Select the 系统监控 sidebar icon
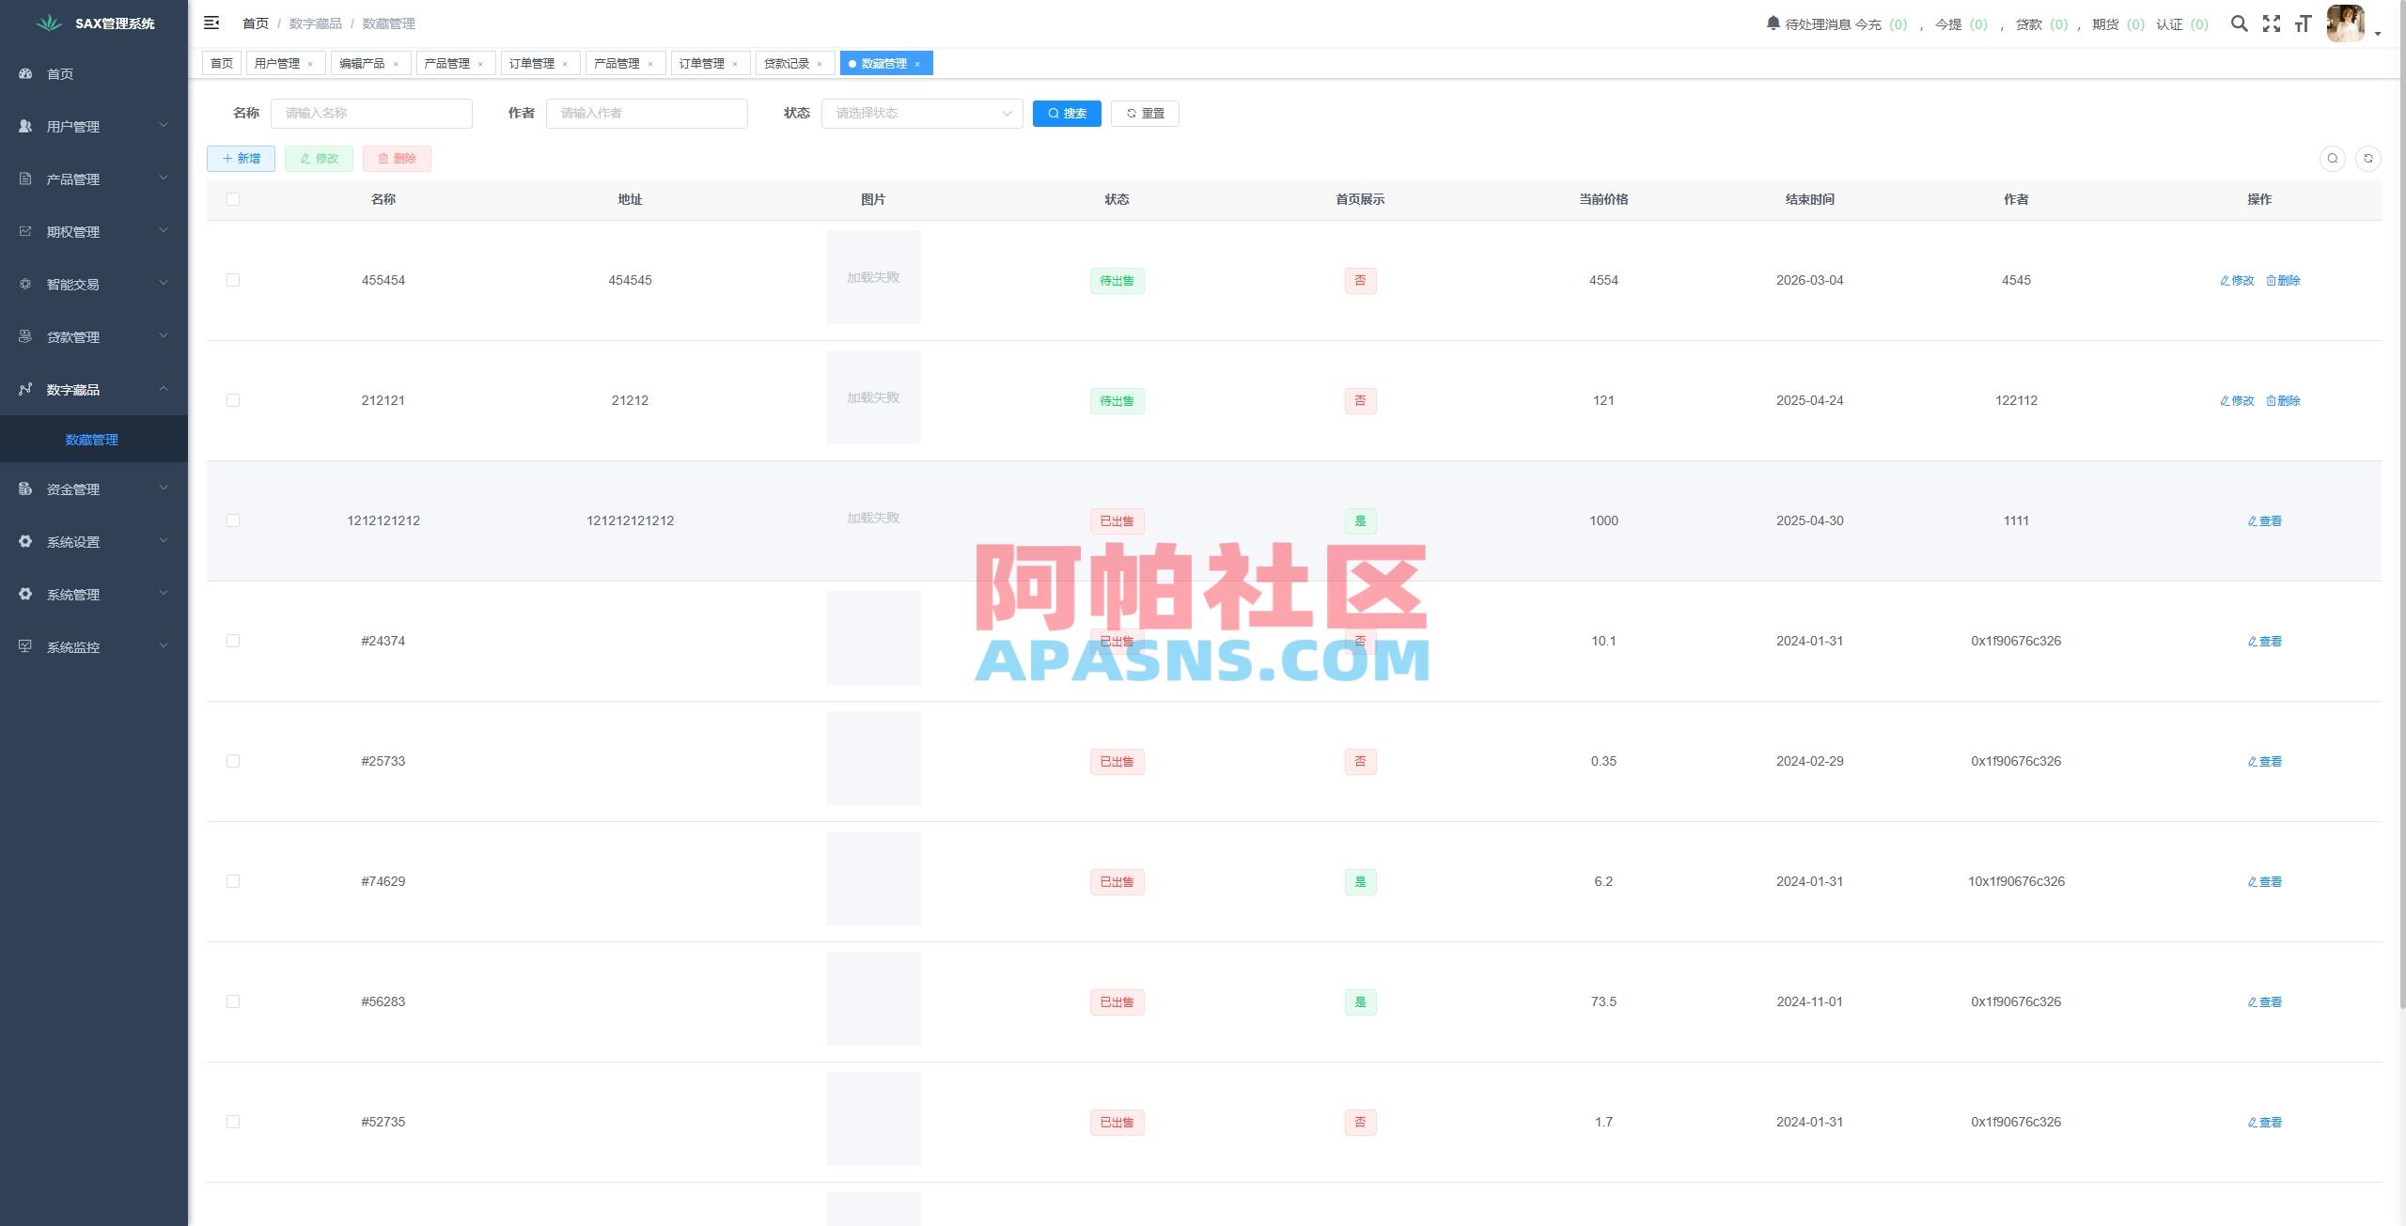2406x1226 pixels. click(25, 645)
